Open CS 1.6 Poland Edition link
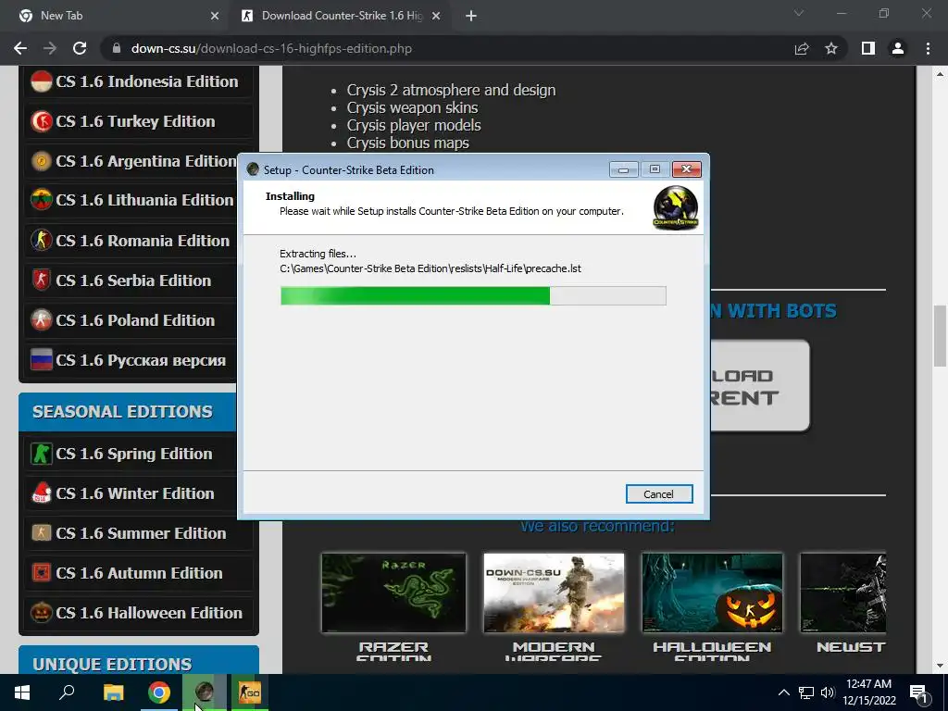This screenshot has height=711, width=948. click(x=135, y=319)
